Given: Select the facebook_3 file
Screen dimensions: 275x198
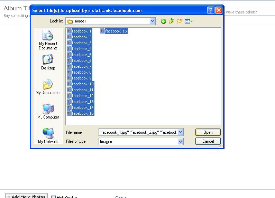Looking at the screenshot, I should [x=80, y=43].
